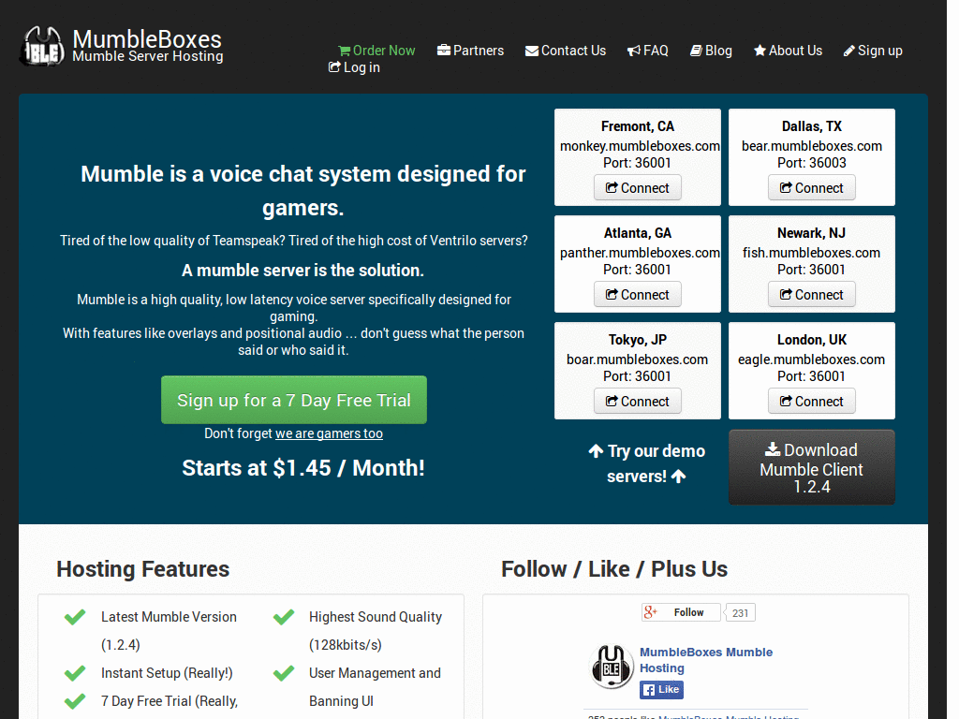The width and height of the screenshot is (959, 719).
Task: Click the book icon next to Blog
Action: [x=696, y=51]
